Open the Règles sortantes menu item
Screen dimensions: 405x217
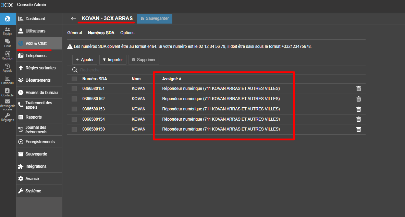39,68
